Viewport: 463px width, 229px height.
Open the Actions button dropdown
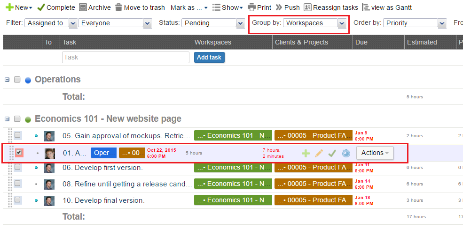375,153
